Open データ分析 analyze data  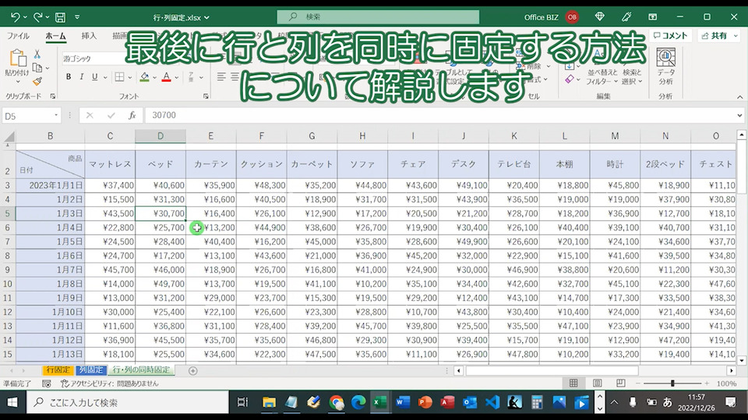click(x=665, y=67)
